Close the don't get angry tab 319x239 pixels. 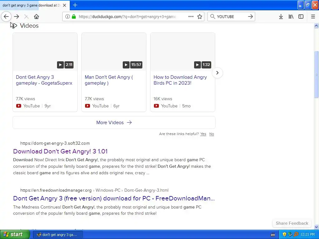click(64, 5)
